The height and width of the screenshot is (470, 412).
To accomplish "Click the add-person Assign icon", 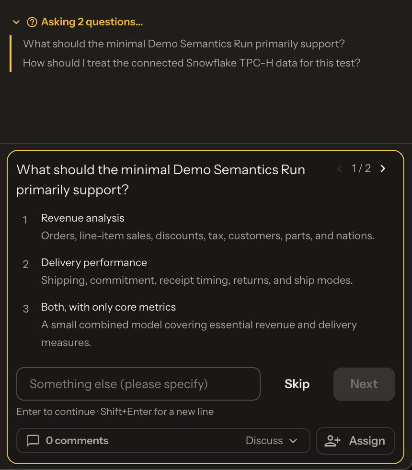I will click(x=332, y=441).
